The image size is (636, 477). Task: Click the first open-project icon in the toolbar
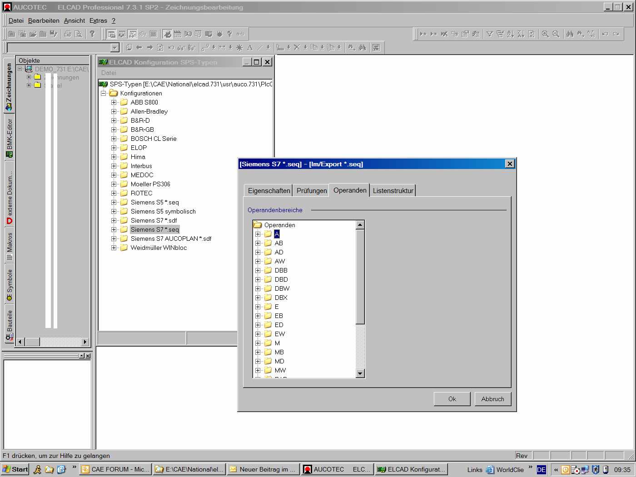tap(12, 34)
